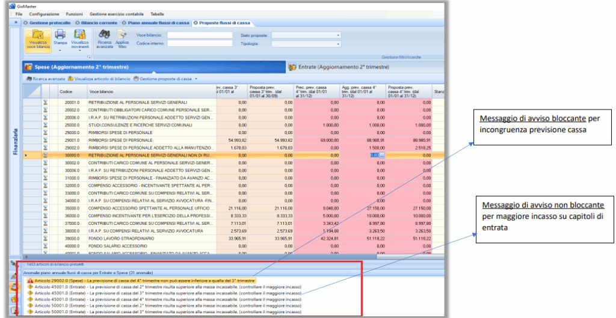
Task: Expand the Stato proposte dropdown
Action: [338, 35]
